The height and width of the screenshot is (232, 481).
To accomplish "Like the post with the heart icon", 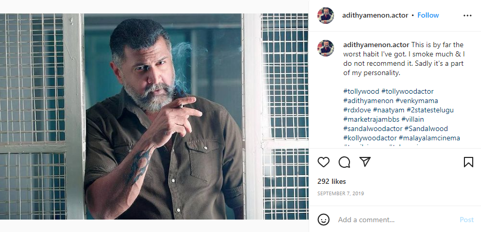I will (324, 162).
